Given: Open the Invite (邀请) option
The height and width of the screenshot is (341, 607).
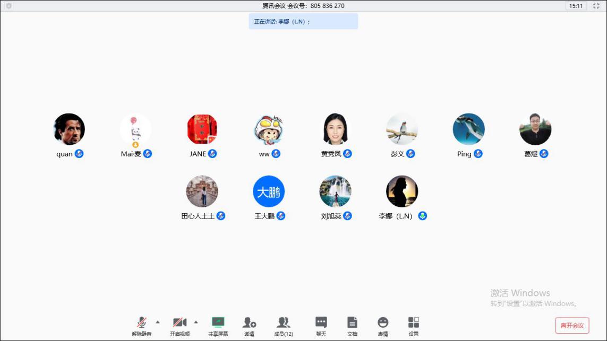Looking at the screenshot, I should point(249,322).
